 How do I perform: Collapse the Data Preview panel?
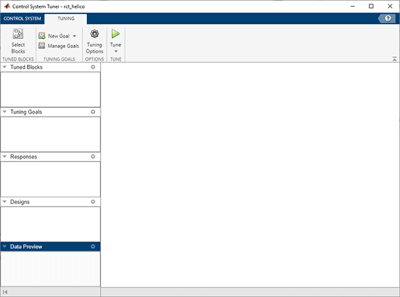click(5, 246)
